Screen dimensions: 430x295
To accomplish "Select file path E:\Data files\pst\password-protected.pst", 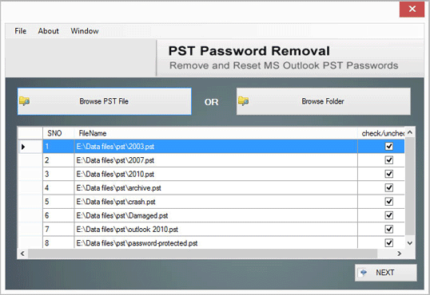I will click(x=137, y=243).
